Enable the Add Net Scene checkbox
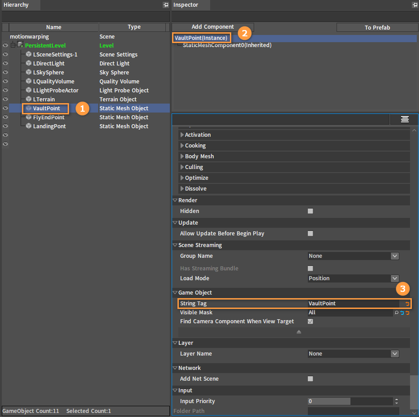The image size is (419, 417). click(x=310, y=379)
